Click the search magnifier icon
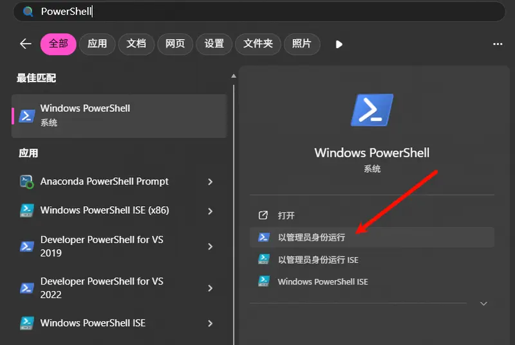The width and height of the screenshot is (515, 345). click(28, 12)
